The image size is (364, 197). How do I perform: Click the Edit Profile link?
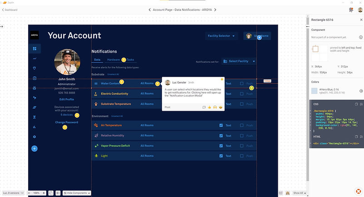click(x=67, y=99)
